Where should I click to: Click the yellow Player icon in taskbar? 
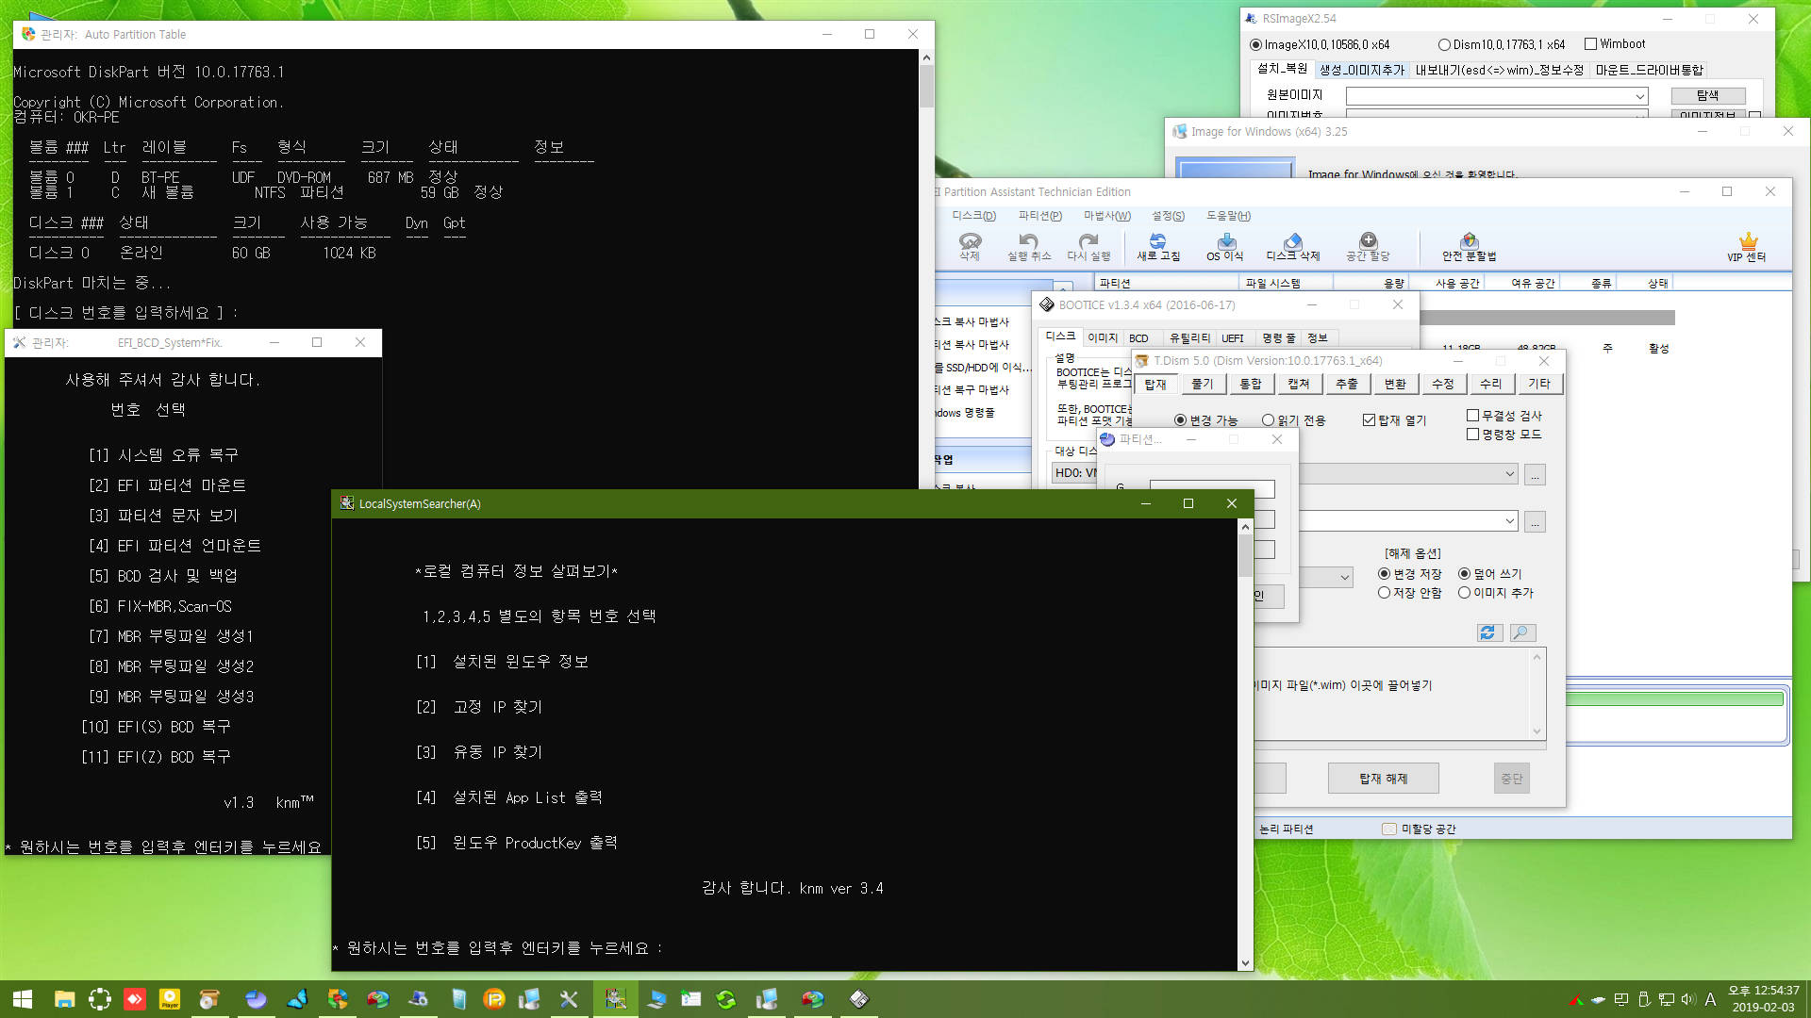170,999
